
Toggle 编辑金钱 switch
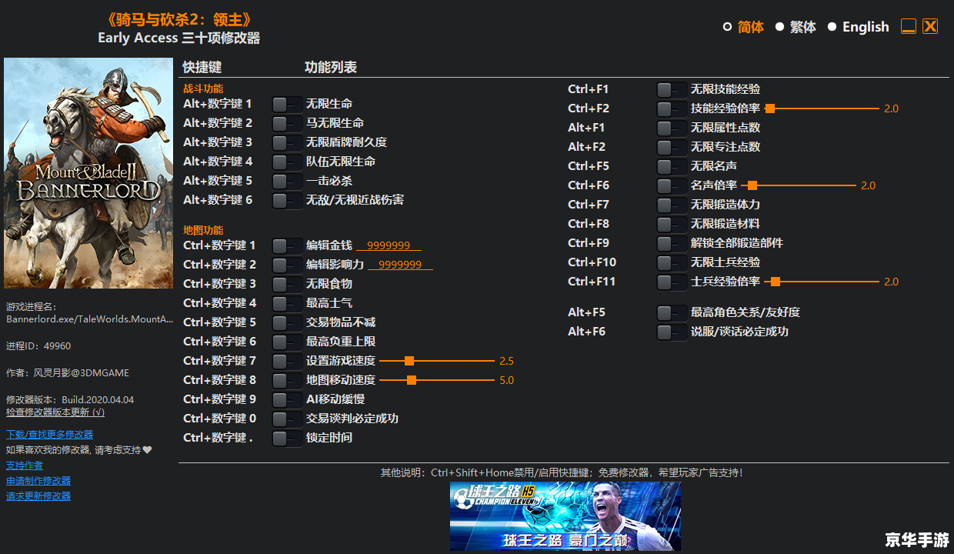[287, 245]
